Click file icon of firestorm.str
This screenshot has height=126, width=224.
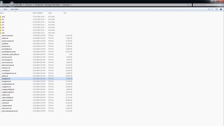click(x=1, y=68)
